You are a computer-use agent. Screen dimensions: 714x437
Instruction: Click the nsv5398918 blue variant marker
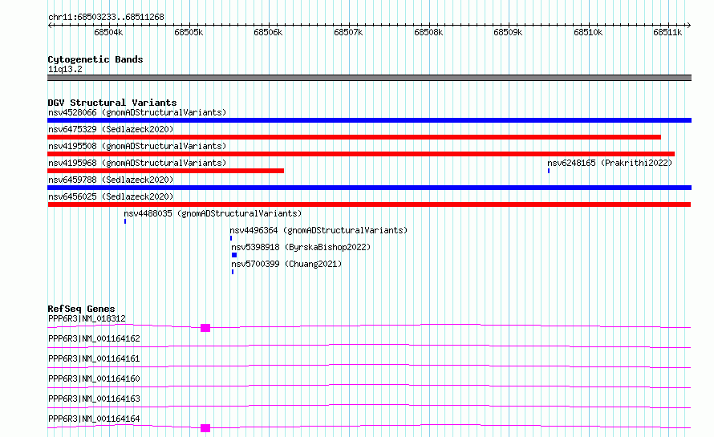234,255
